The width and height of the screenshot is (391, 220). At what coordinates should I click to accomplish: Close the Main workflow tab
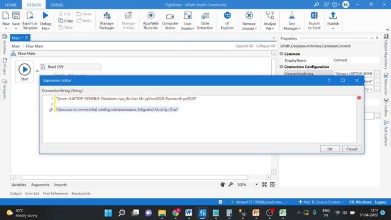tap(27, 38)
